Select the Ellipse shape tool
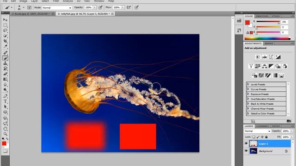Screen dimensions: 296x166 coord(5,112)
